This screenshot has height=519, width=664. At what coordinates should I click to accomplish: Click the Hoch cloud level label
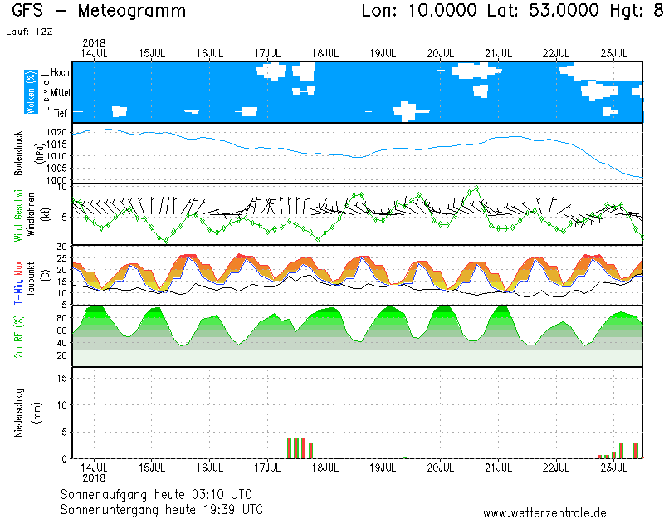pos(60,73)
